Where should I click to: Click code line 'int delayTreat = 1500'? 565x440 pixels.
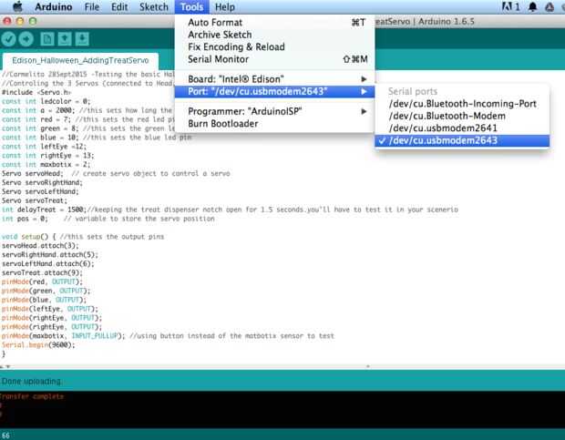(230, 210)
